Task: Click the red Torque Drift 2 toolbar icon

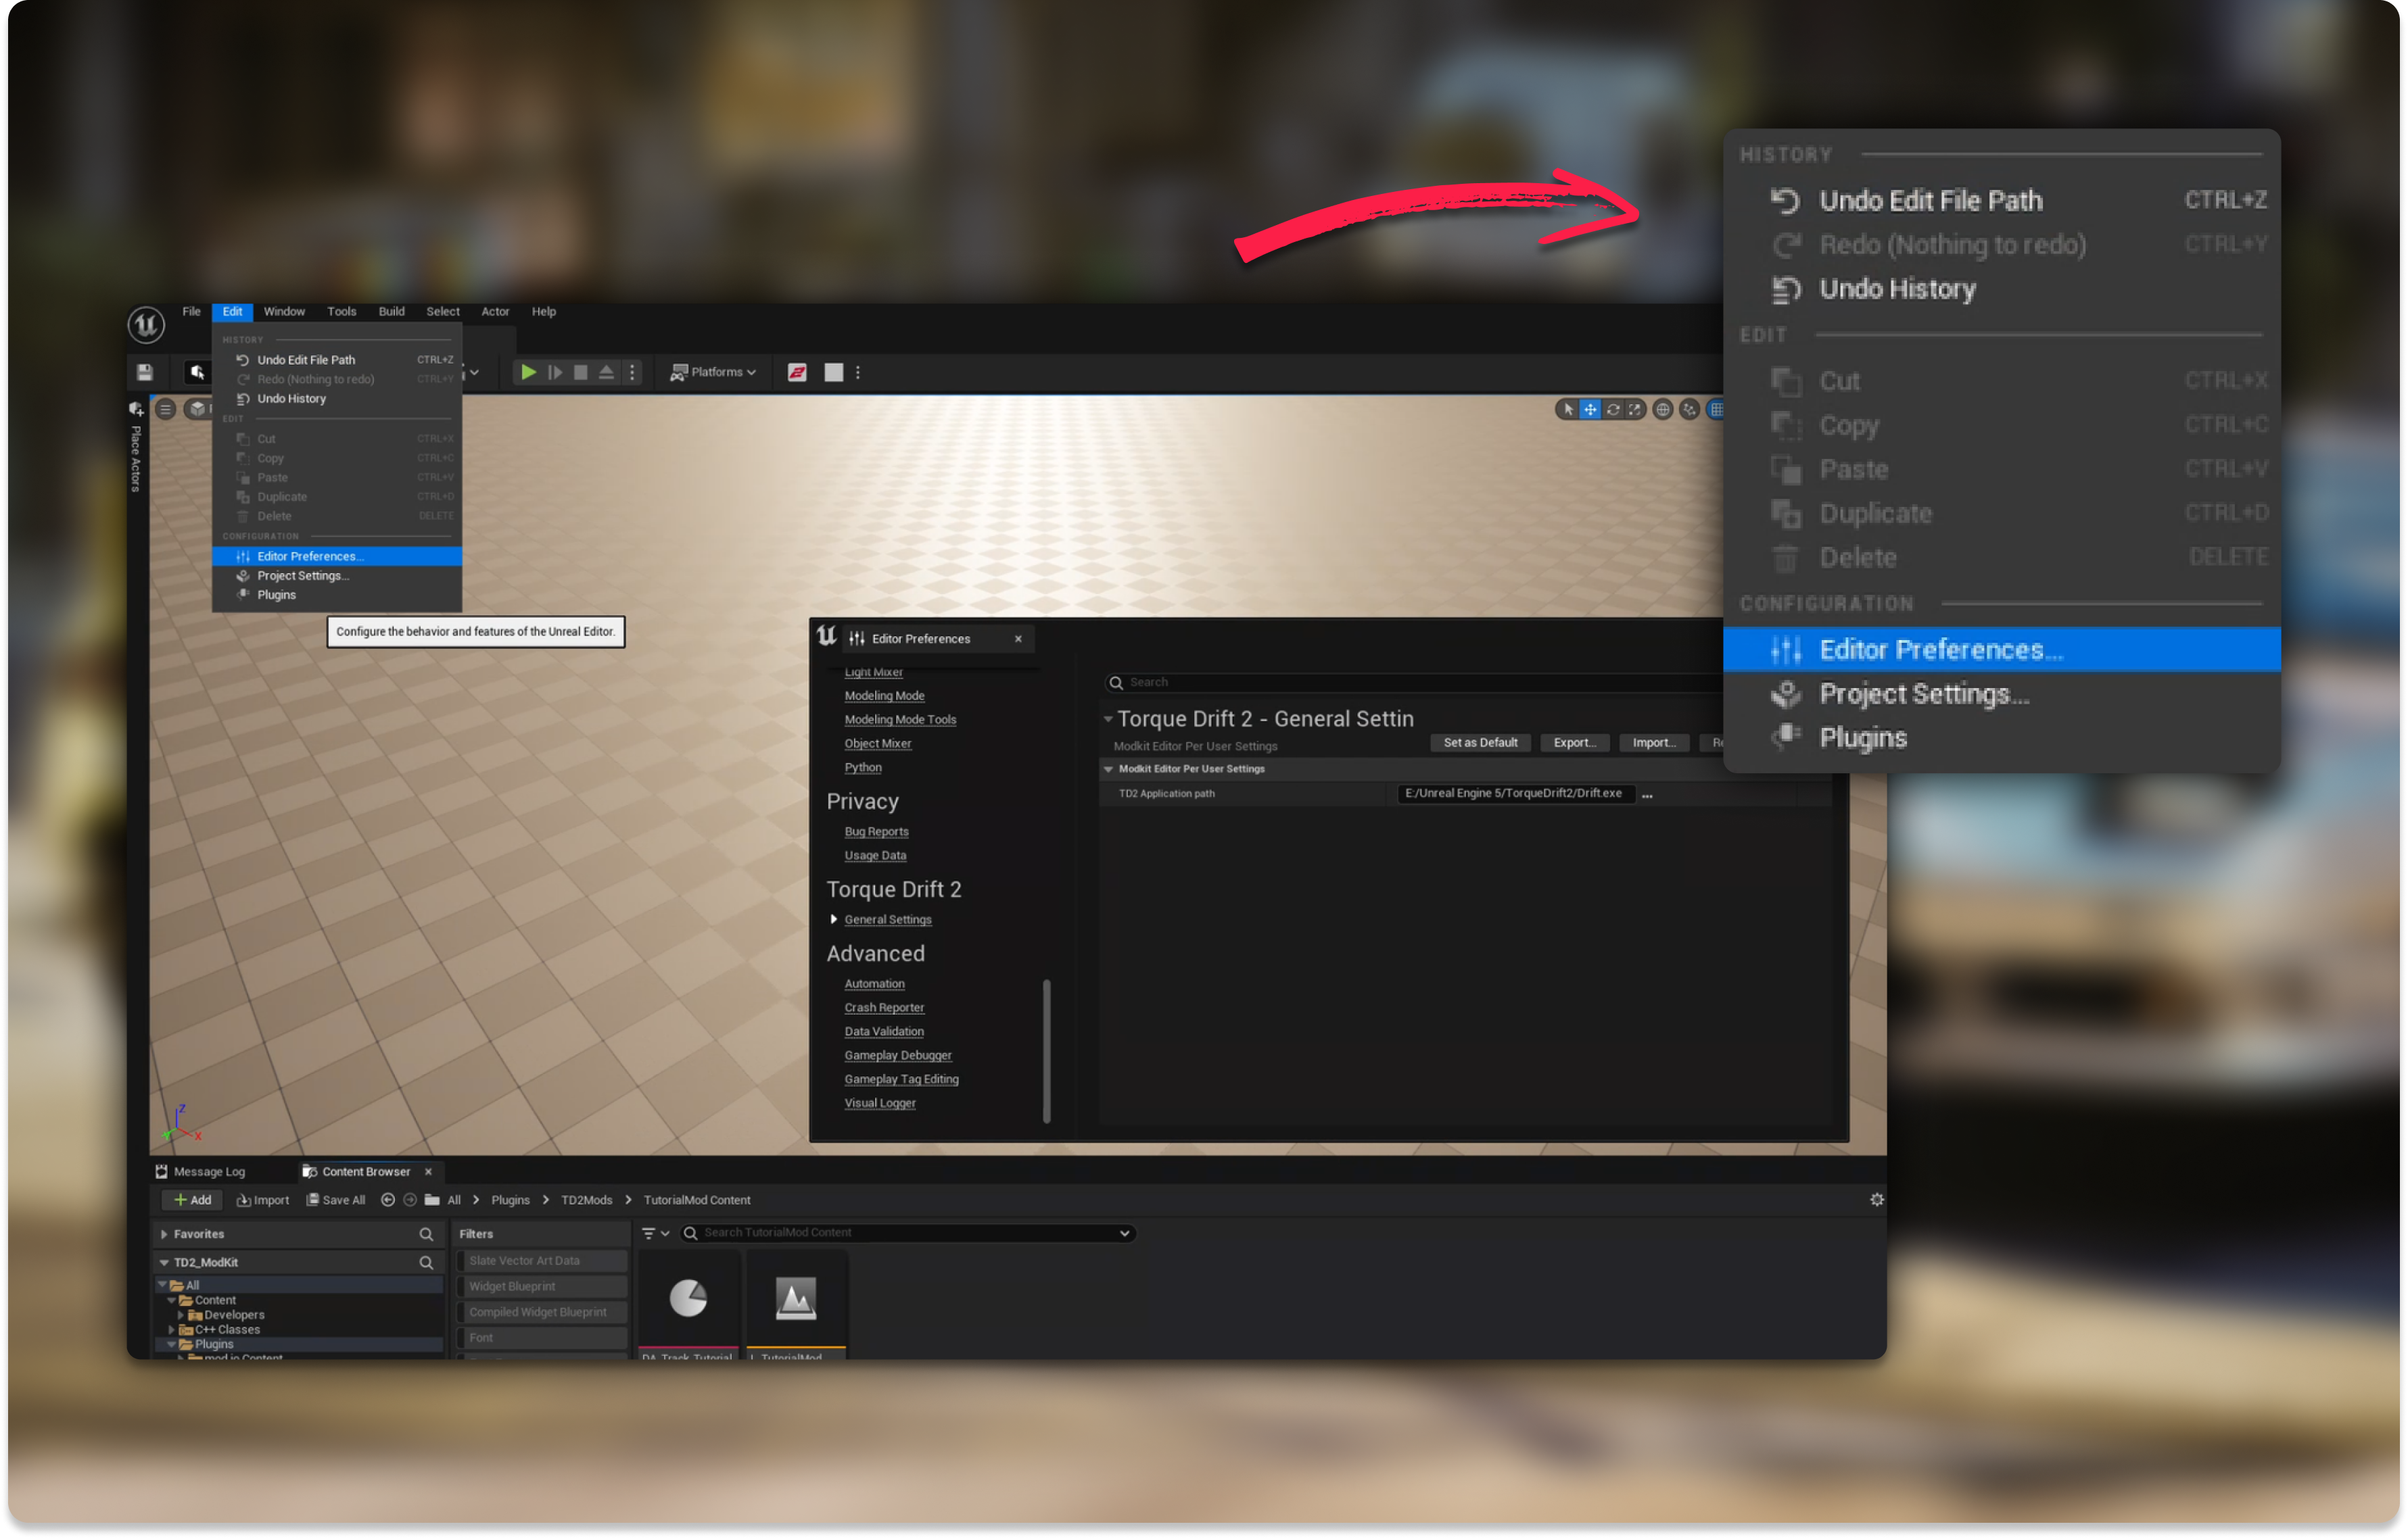Action: click(x=796, y=372)
